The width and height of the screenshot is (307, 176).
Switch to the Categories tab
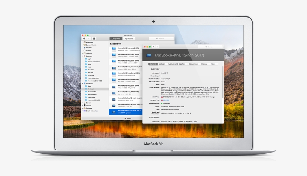coord(116,38)
